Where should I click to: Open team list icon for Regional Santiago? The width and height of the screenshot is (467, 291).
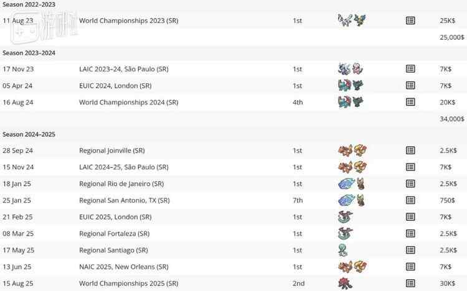[x=410, y=250]
